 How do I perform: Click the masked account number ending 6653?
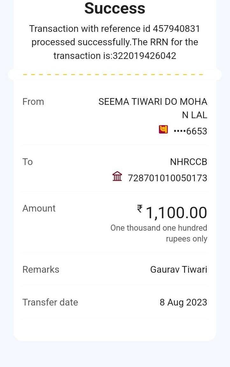click(x=190, y=131)
